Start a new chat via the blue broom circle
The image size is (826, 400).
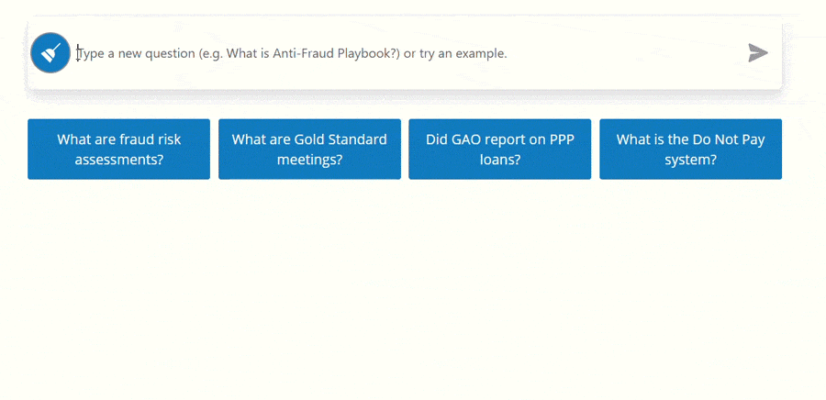tap(50, 53)
